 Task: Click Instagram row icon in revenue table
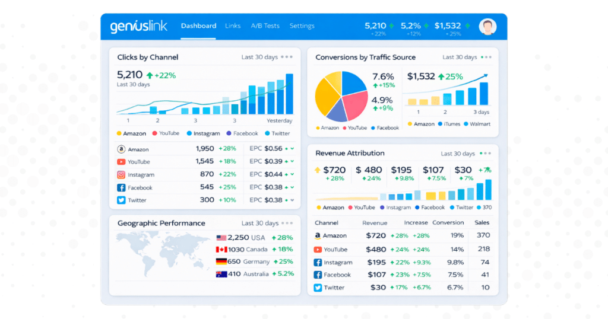point(318,263)
